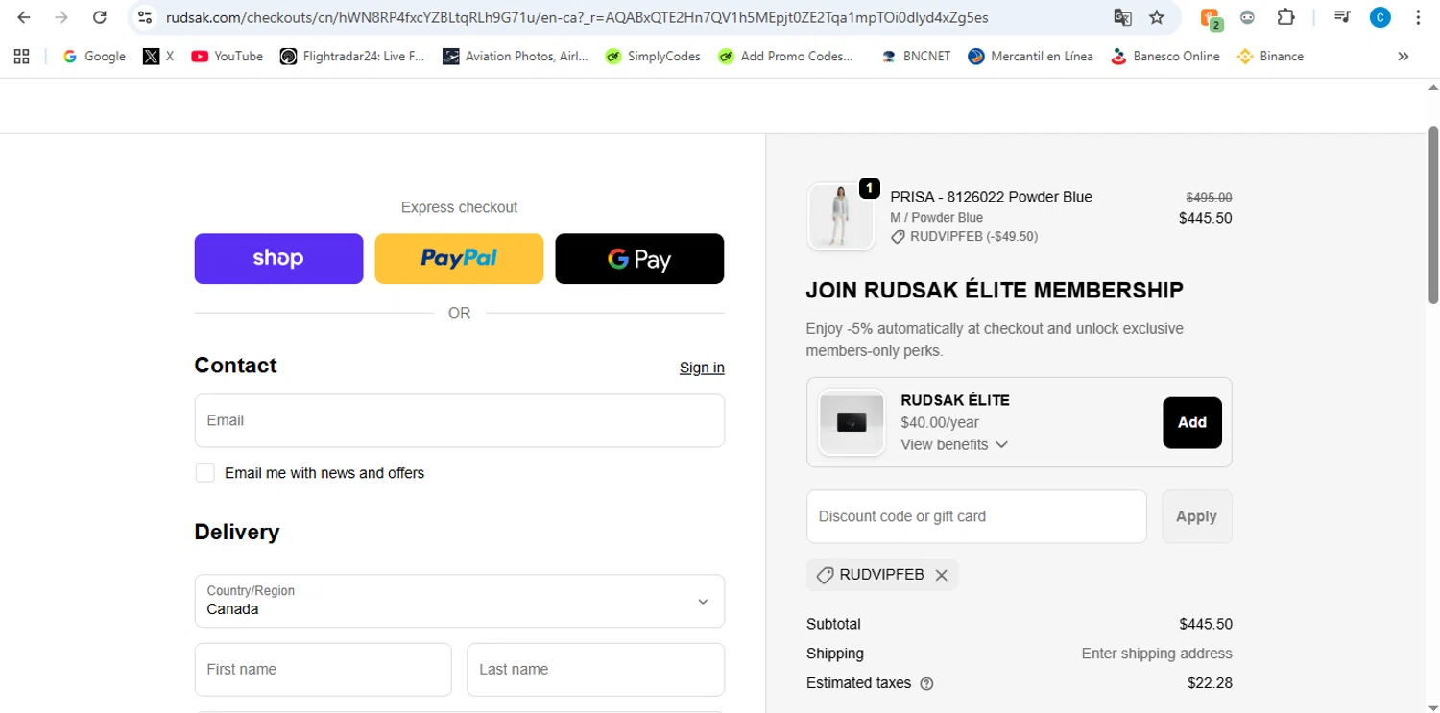Screen dimensions: 1440x713
Task: Click RUDVIPFEB (-$49.50) line under product
Action: click(x=964, y=236)
